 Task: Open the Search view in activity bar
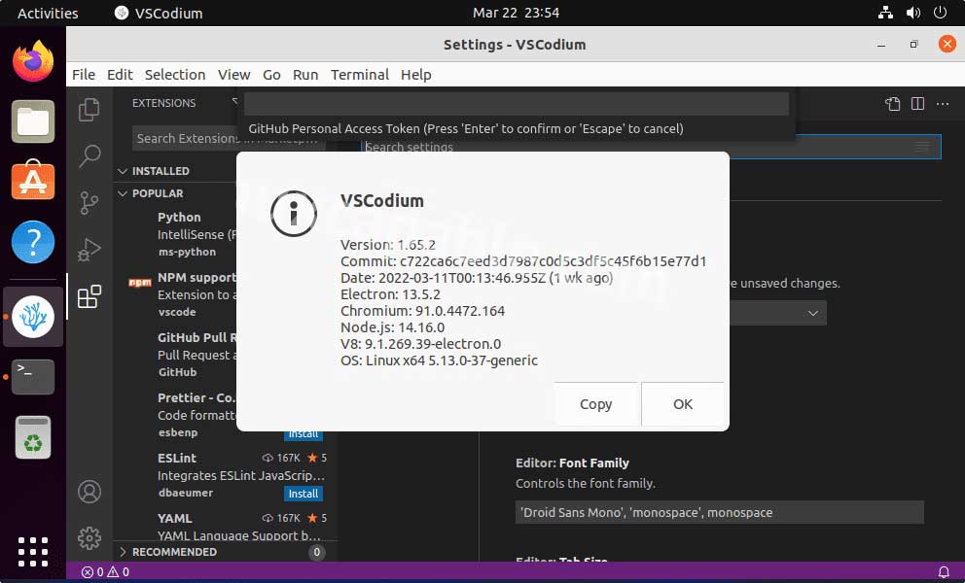(89, 155)
